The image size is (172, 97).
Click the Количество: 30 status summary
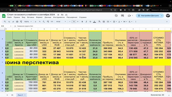point(157,95)
